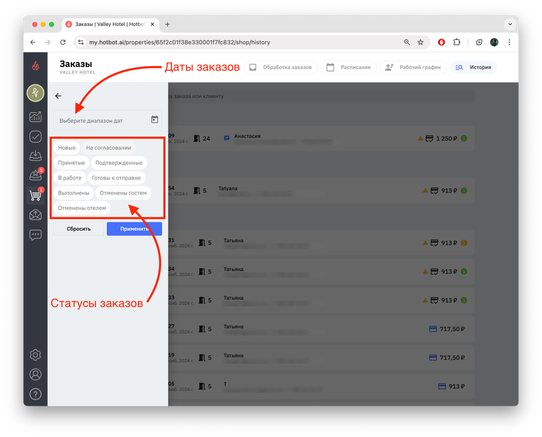Screen dimensions: 542x437
Task: Click the order search field
Action: click(x=321, y=96)
